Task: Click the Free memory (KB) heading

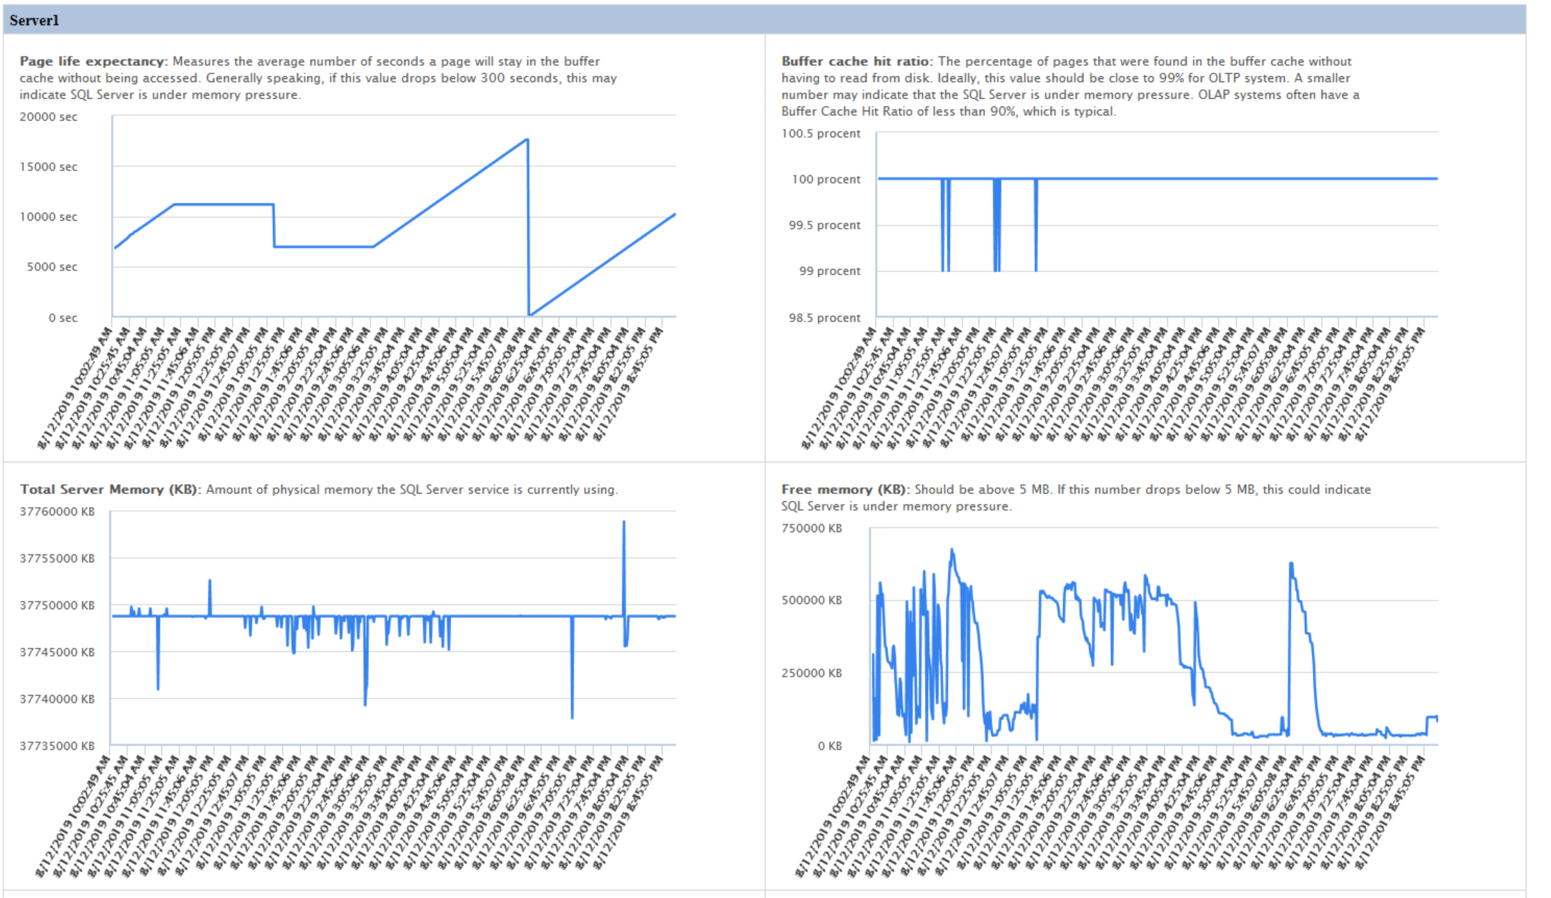Action: (x=845, y=490)
